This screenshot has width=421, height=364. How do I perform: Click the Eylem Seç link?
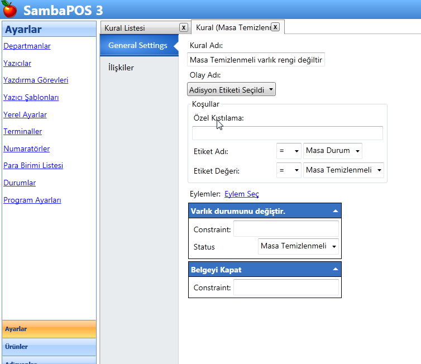click(x=241, y=194)
